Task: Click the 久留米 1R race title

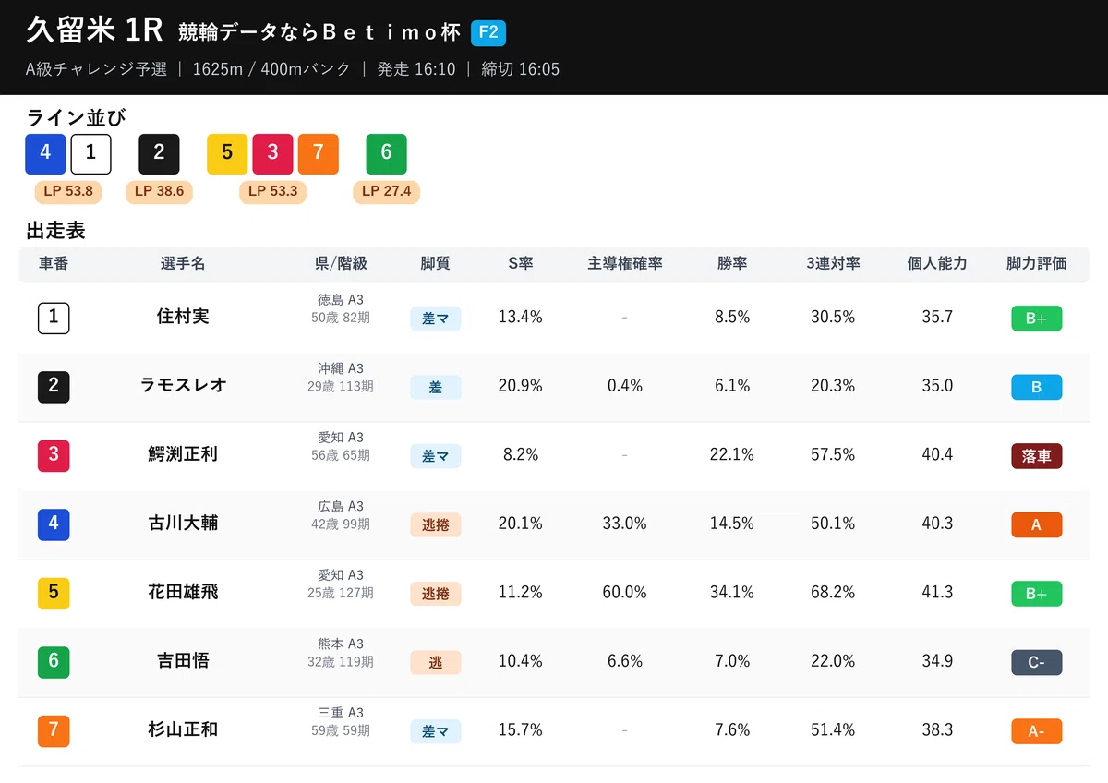Action: tap(94, 30)
